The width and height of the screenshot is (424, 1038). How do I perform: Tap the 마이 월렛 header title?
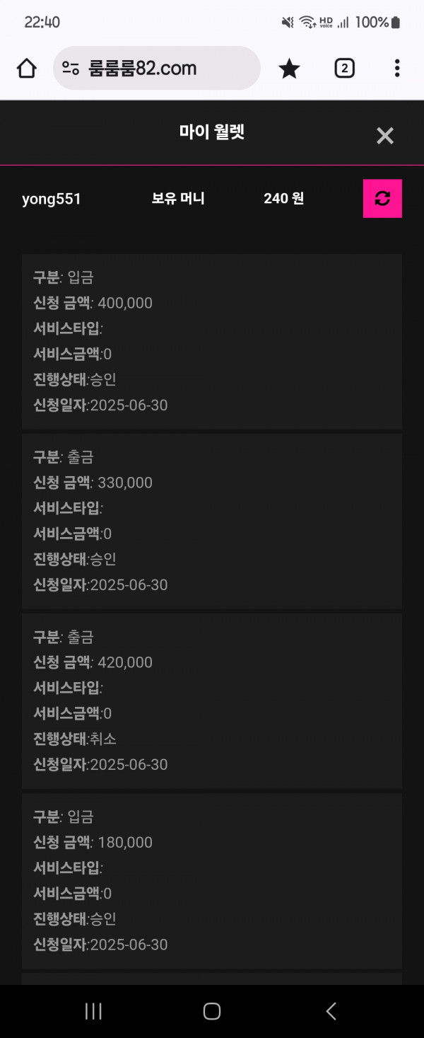click(x=212, y=132)
